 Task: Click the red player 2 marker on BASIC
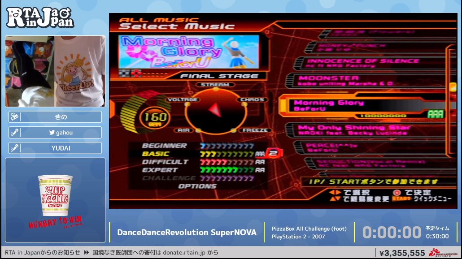click(274, 153)
